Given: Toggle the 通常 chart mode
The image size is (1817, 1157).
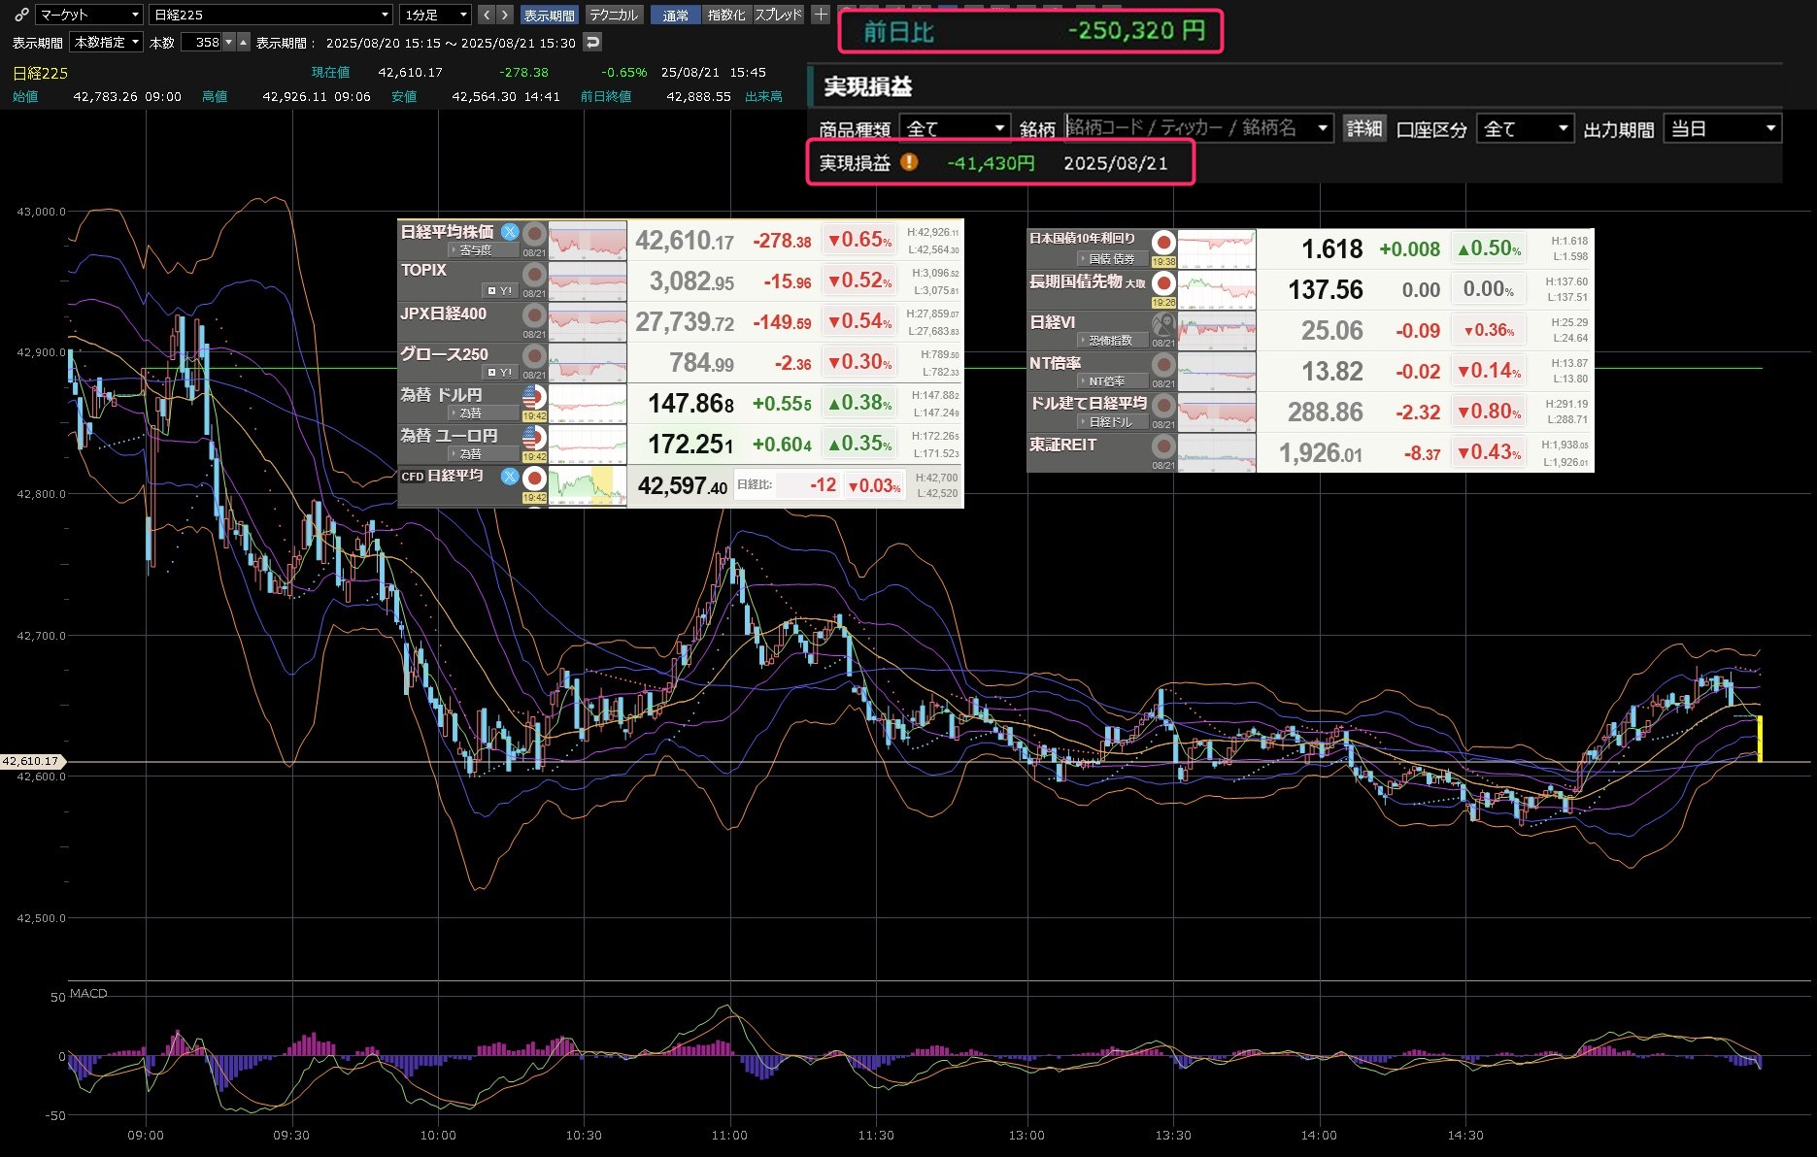Looking at the screenshot, I should point(675,15).
